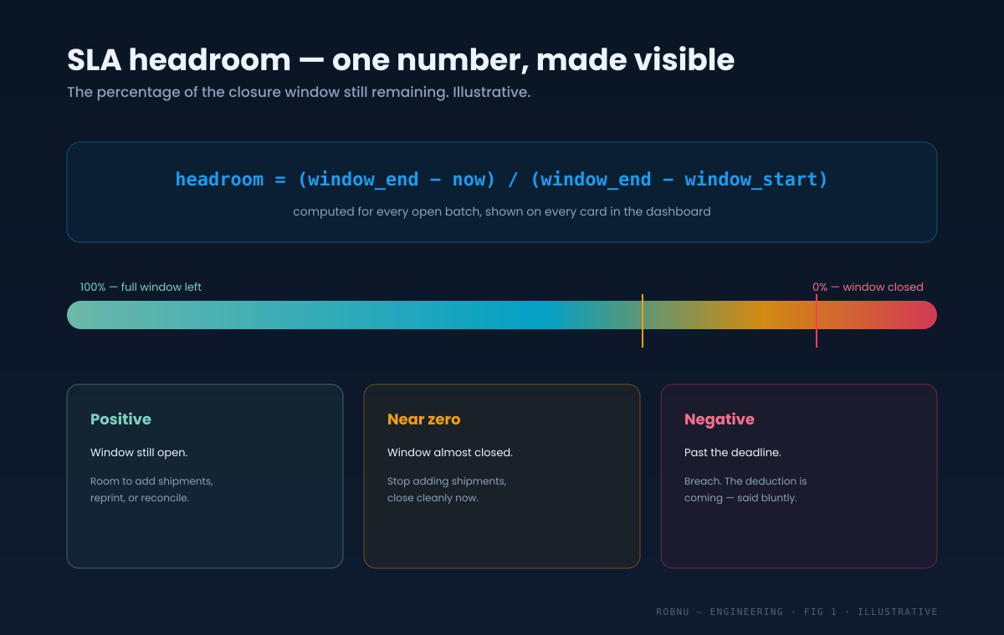The width and height of the screenshot is (1004, 635).
Task: Click the 'Near zero' orange heading
Action: 424,419
